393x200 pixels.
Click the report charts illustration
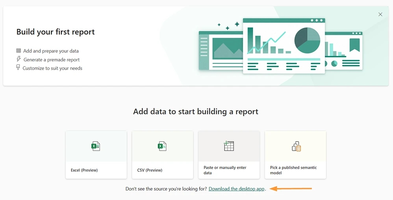[281, 46]
